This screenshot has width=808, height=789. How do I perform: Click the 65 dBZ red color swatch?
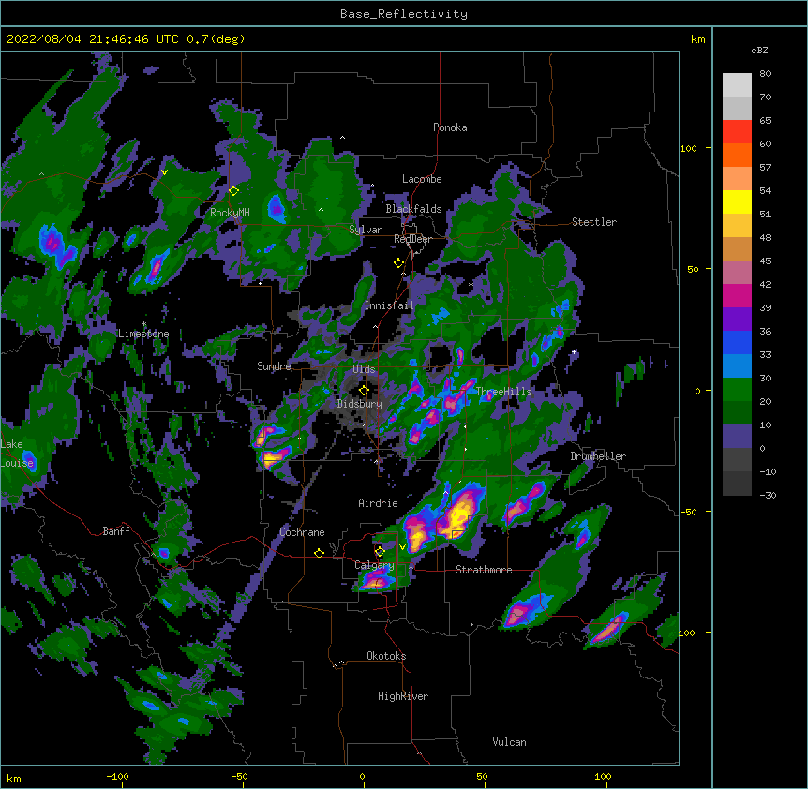[x=737, y=132]
